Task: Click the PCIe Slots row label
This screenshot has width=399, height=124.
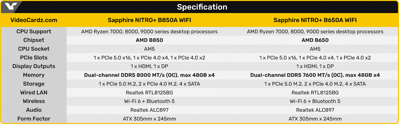Action: (34, 57)
